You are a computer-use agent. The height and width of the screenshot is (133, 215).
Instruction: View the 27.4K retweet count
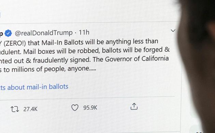click(30, 109)
